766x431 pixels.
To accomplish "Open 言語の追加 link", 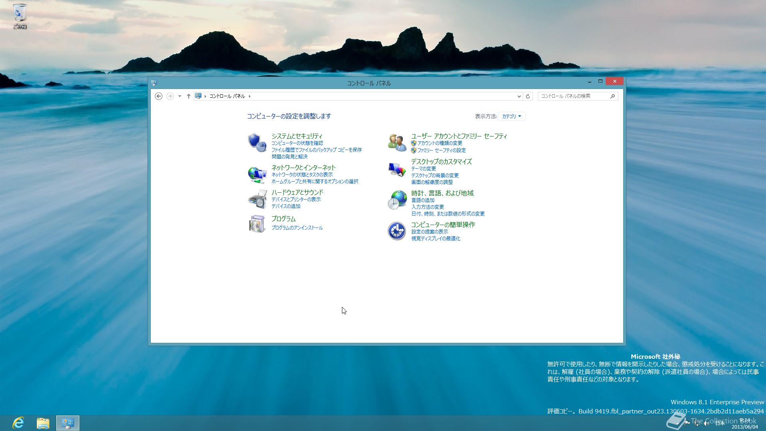I will click(422, 200).
